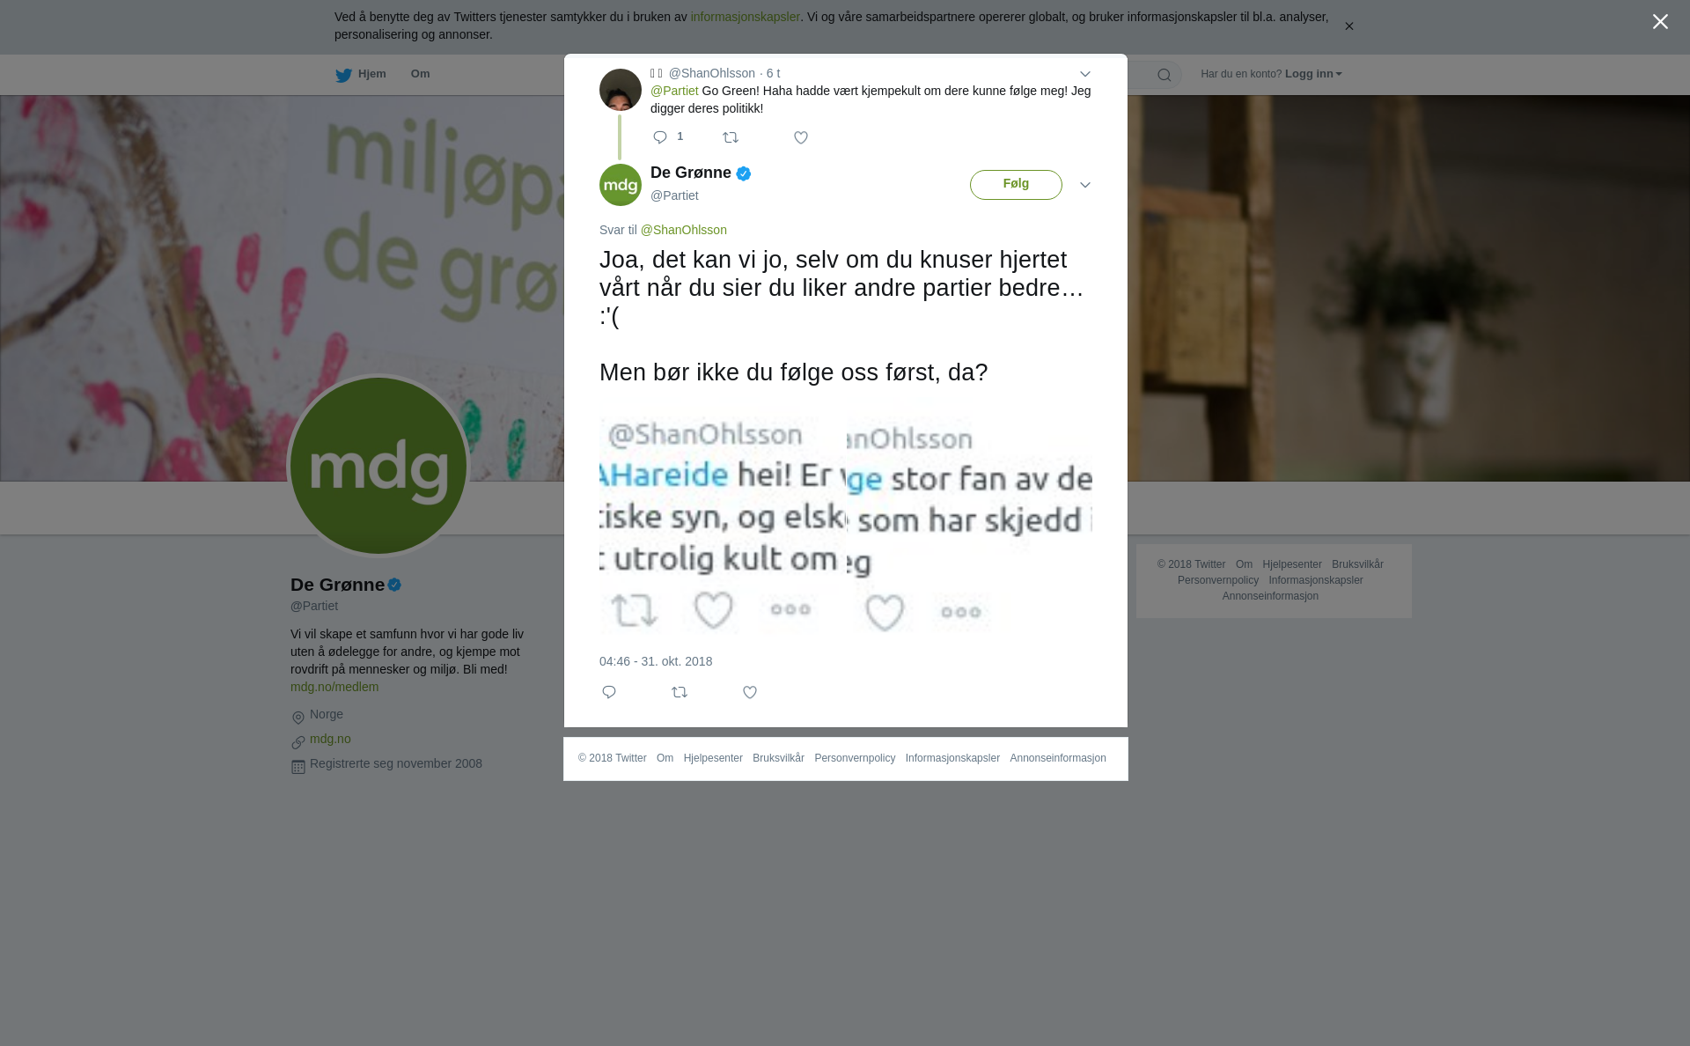This screenshot has height=1046, width=1690.
Task: Open the informasjonskapsler link in the banner
Action: [745, 17]
